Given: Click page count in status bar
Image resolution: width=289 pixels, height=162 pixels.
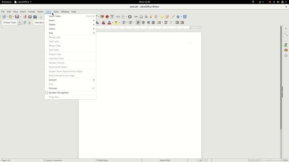Looking at the screenshot, I should point(6,160).
